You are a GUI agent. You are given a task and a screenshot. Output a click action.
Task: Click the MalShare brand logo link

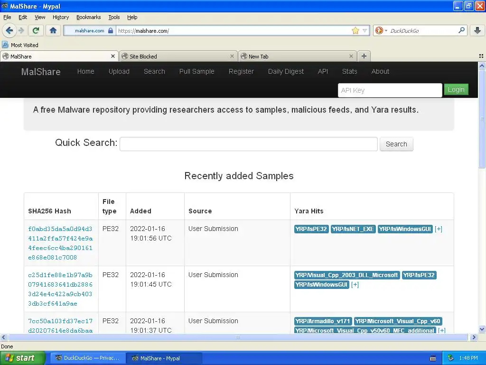[x=41, y=72]
